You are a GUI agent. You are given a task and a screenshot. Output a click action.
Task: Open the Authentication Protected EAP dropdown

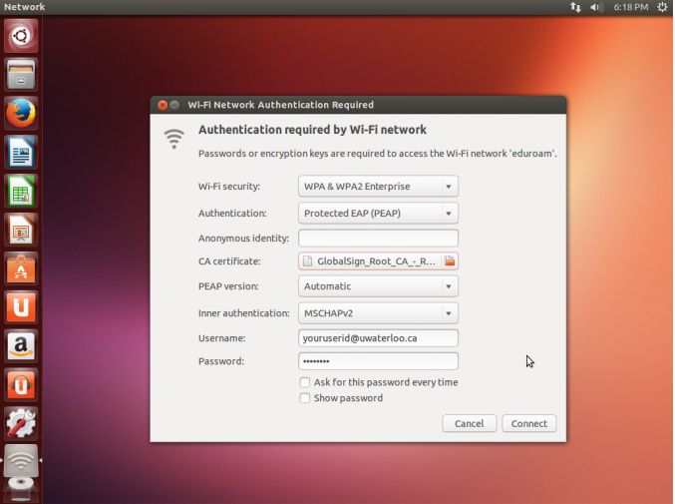click(378, 214)
